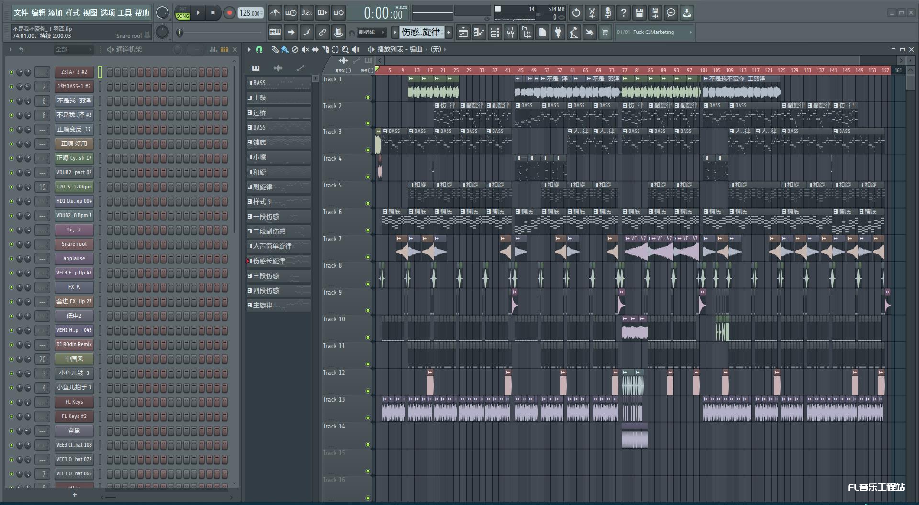This screenshot has width=919, height=505.
Task: Open the tempo tapper icon
Action: pos(574,33)
